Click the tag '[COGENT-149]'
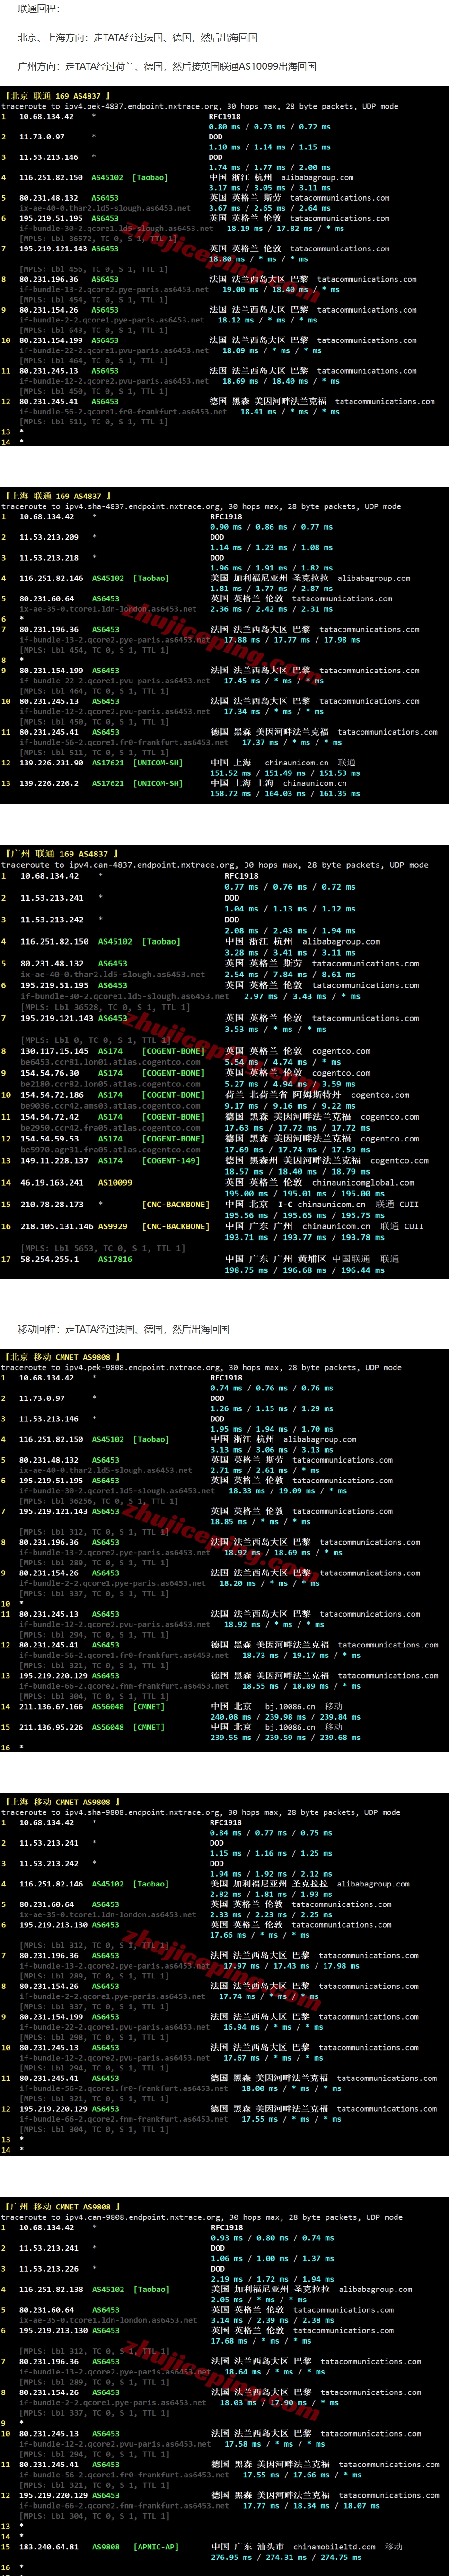 coord(172,1160)
